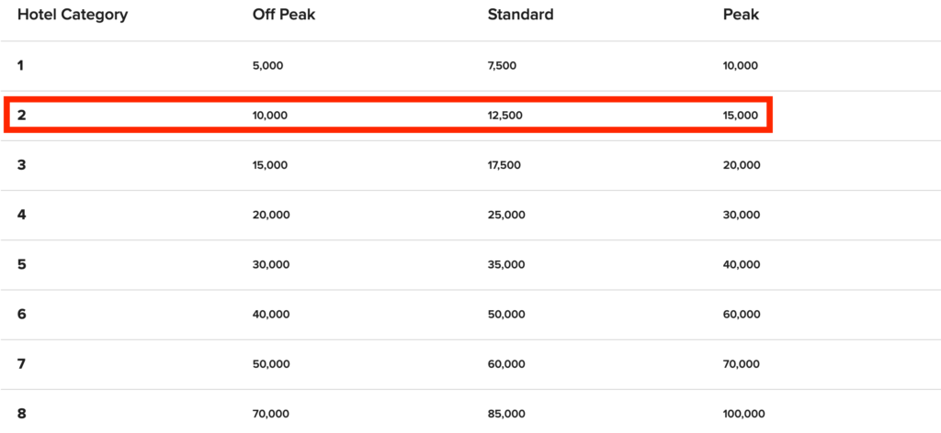The height and width of the screenshot is (433, 941).
Task: Select category 4 row label
Action: coord(22,215)
